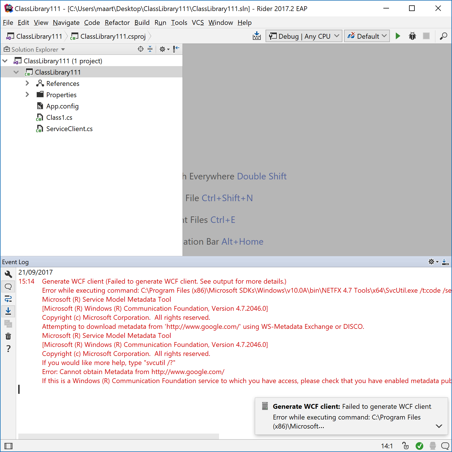Open the Event Log help question mark

coord(8,349)
